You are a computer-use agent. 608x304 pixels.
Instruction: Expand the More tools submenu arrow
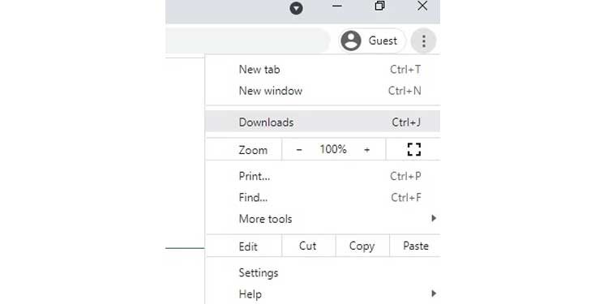tap(434, 218)
